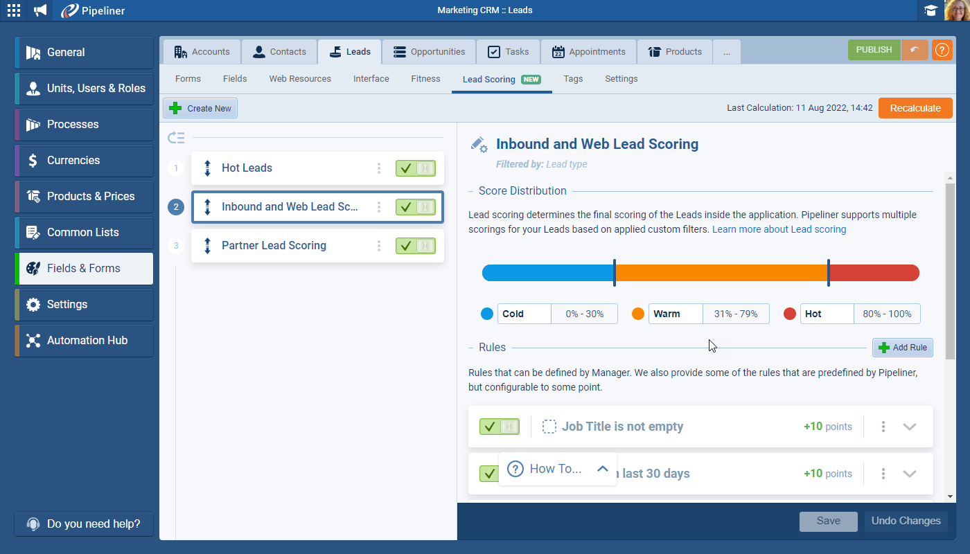Click the undo arrow beside Publish
The image size is (970, 554).
(x=915, y=51)
